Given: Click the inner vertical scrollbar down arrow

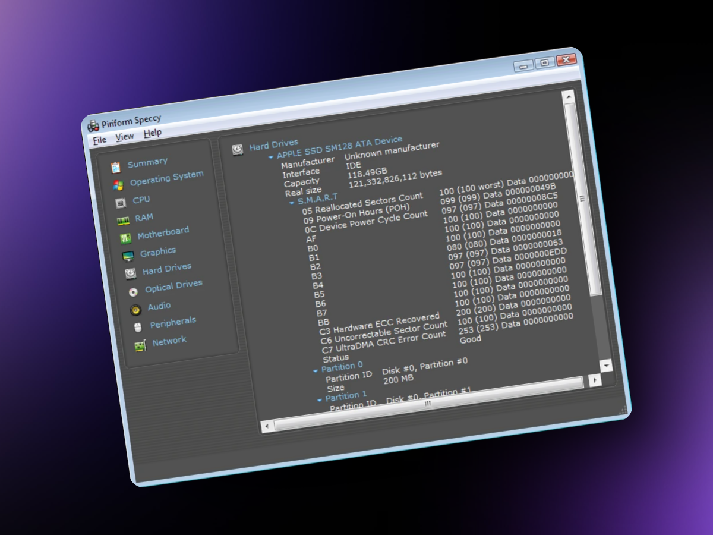Looking at the screenshot, I should click(x=605, y=364).
